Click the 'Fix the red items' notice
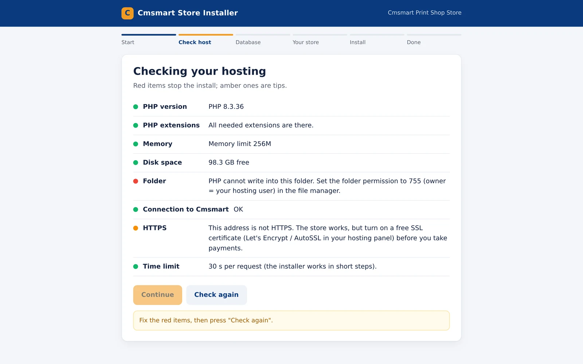Screen dimensions: 583x364 291,320
